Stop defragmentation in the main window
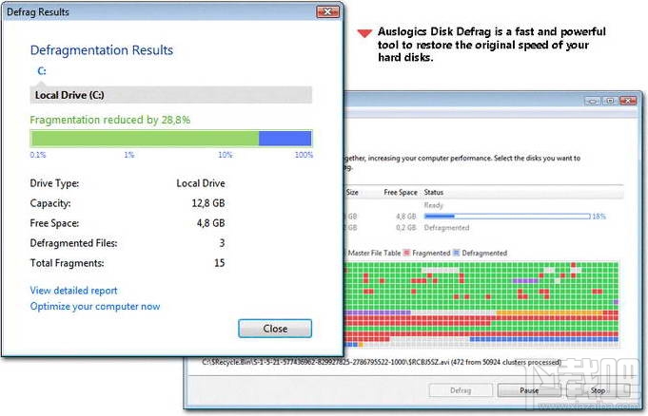 [598, 390]
